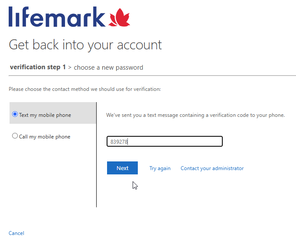This screenshot has width=296, height=251.
Task: Click the '>' separator between breadcrumb steps
Action: (x=70, y=68)
